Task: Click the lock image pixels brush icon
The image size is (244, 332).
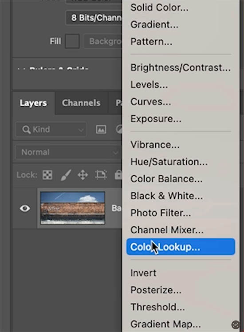Action: (66, 175)
